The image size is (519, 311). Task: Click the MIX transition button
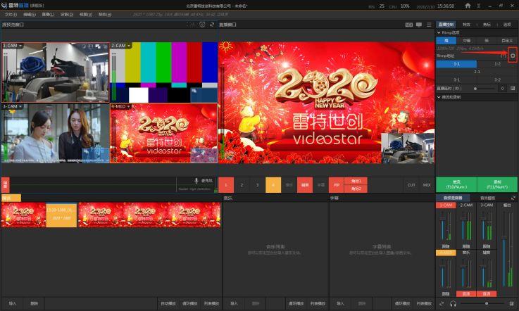[x=427, y=185]
